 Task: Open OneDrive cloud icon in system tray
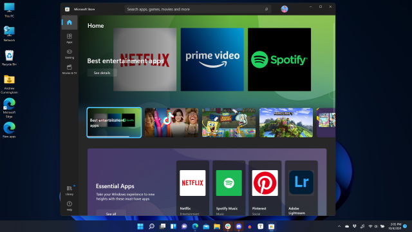point(347,226)
